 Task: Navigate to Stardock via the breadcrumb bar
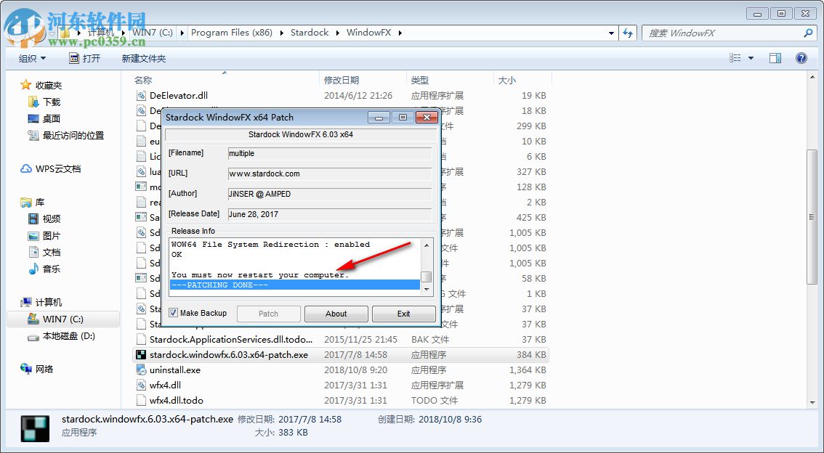click(x=310, y=33)
